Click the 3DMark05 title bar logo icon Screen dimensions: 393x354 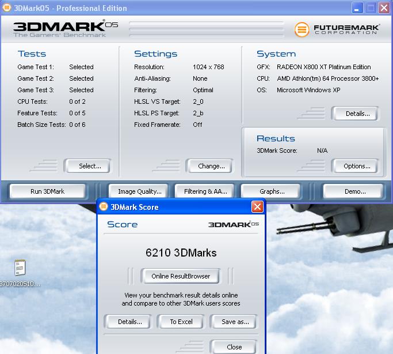[x=6, y=7]
